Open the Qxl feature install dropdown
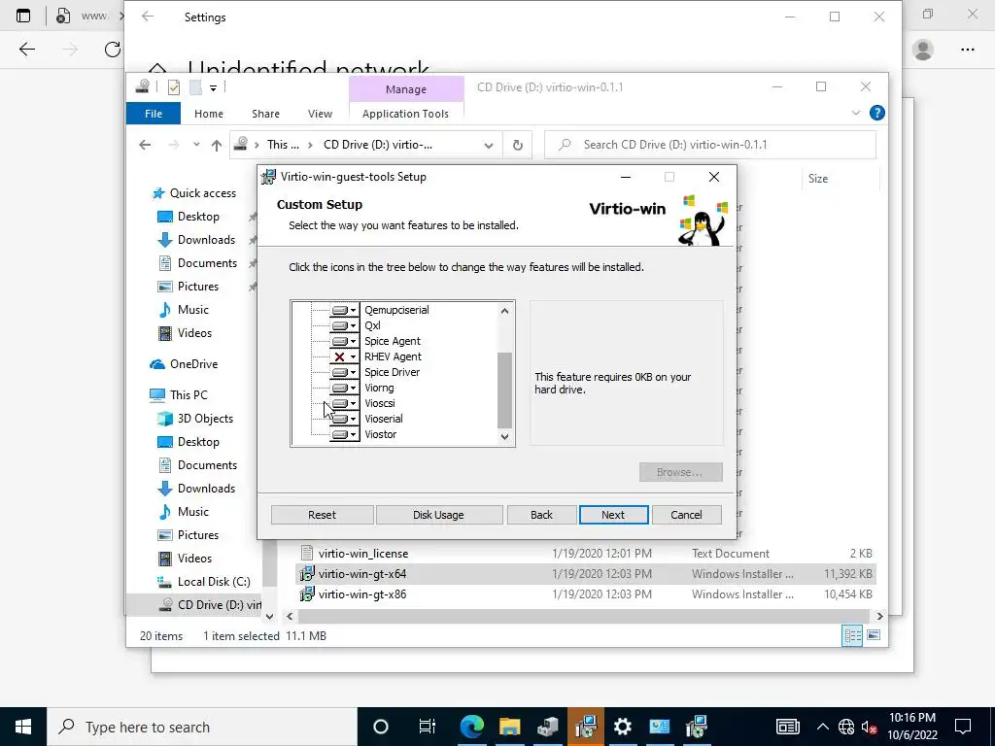Image resolution: width=995 pixels, height=746 pixels. tap(344, 325)
